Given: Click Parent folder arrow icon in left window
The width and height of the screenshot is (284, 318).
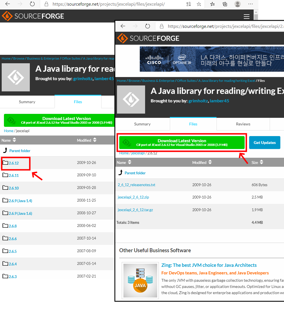Looking at the screenshot, I should (5, 150).
